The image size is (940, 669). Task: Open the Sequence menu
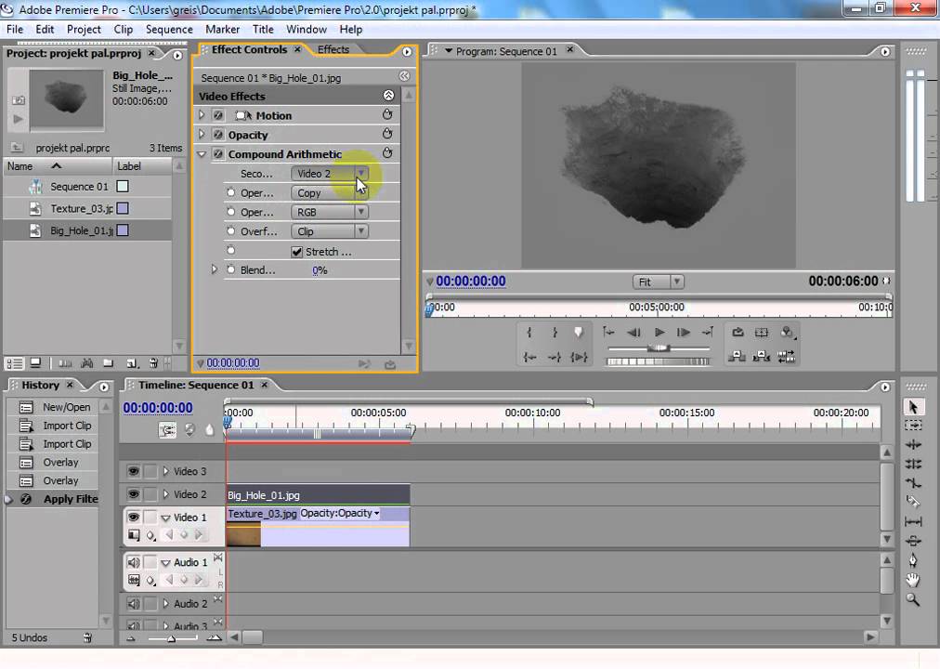click(169, 29)
